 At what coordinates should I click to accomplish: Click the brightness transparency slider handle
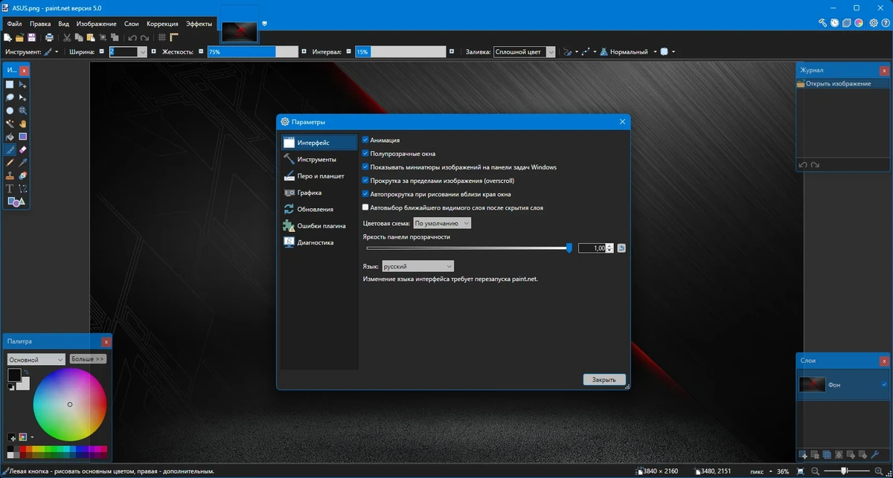(569, 248)
